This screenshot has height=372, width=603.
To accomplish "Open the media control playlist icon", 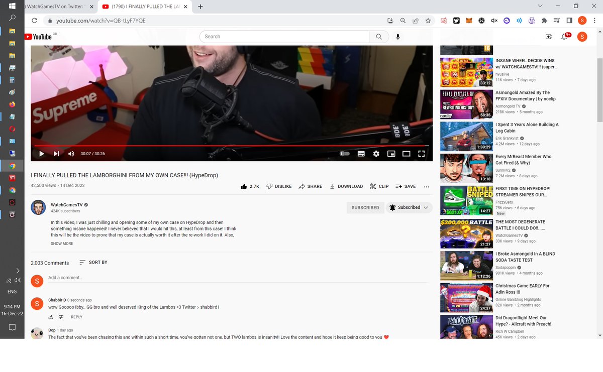I will click(556, 21).
